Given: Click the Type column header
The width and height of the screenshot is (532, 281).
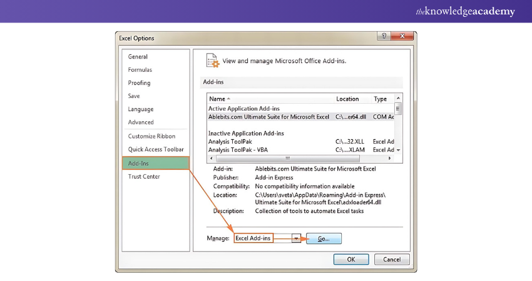Looking at the screenshot, I should pyautogui.click(x=381, y=99).
